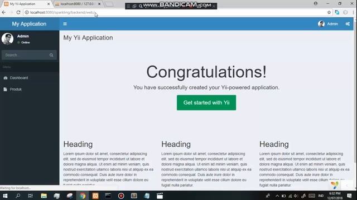Click the Bandicam overlay search icon

point(141,6)
